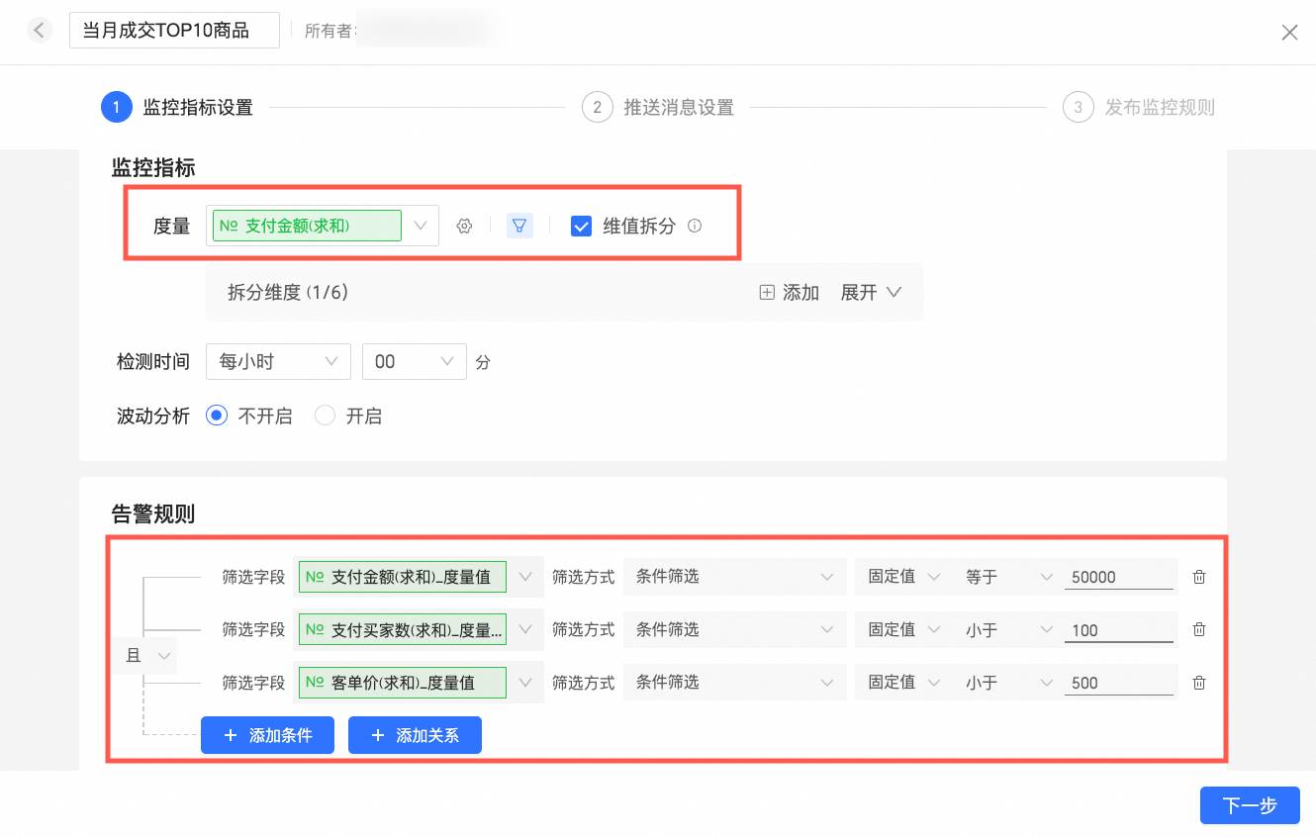Open the measure settings gear icon

(x=464, y=226)
